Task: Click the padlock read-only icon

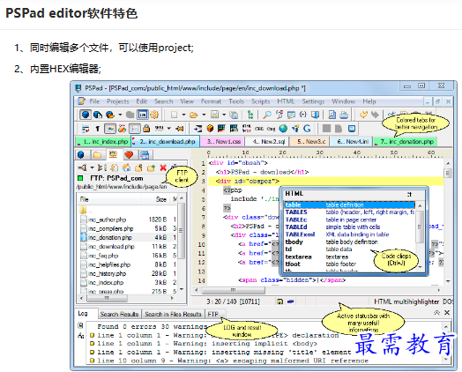Action: point(146,129)
